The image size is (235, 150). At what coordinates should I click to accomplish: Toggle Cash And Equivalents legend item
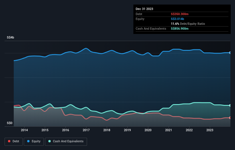(x=66, y=141)
